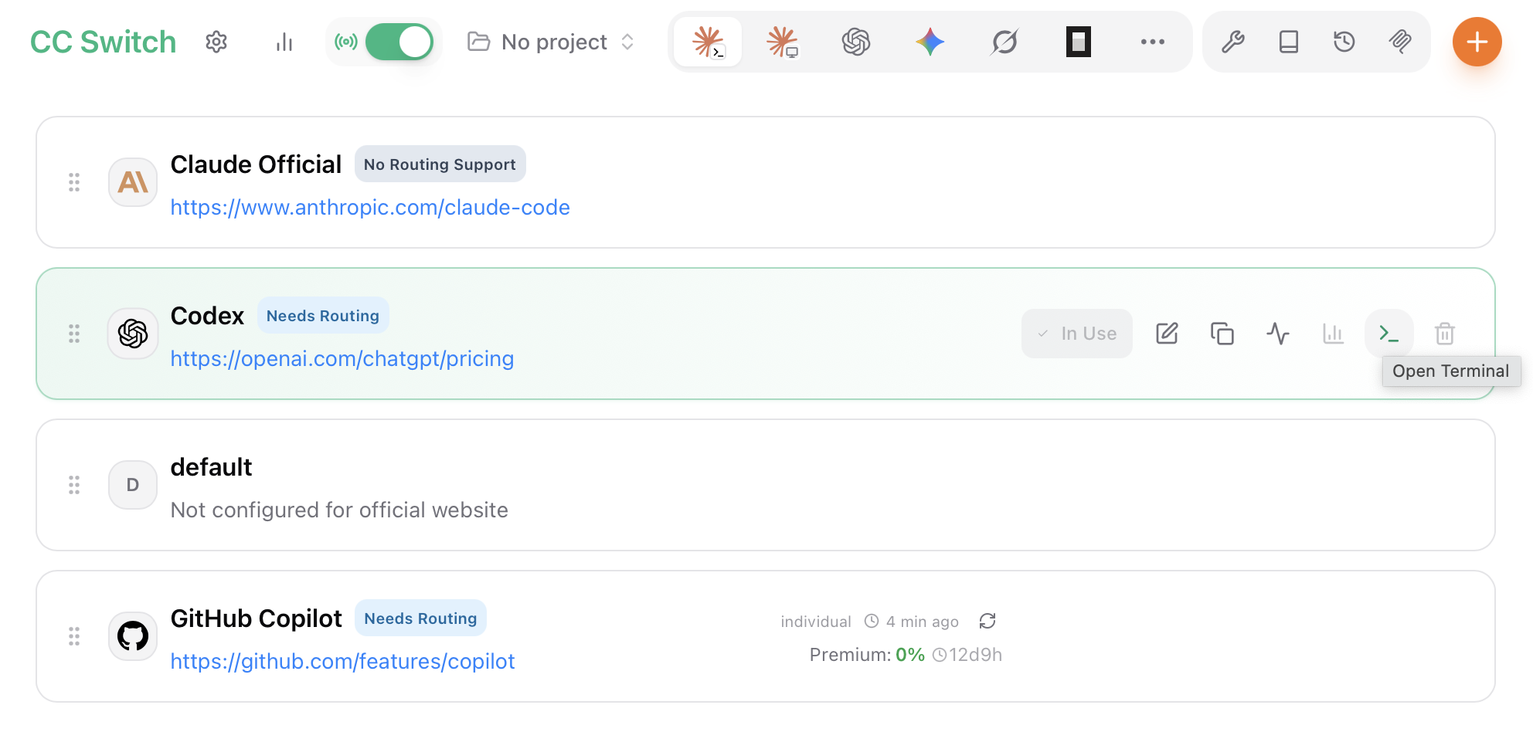Open the usage statistics bars icon in header
Image resolution: width=1533 pixels, height=749 pixels.
[x=284, y=42]
